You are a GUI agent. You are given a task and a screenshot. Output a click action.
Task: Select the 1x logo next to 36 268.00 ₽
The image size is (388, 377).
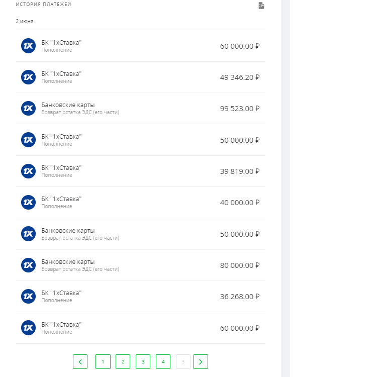(x=28, y=296)
